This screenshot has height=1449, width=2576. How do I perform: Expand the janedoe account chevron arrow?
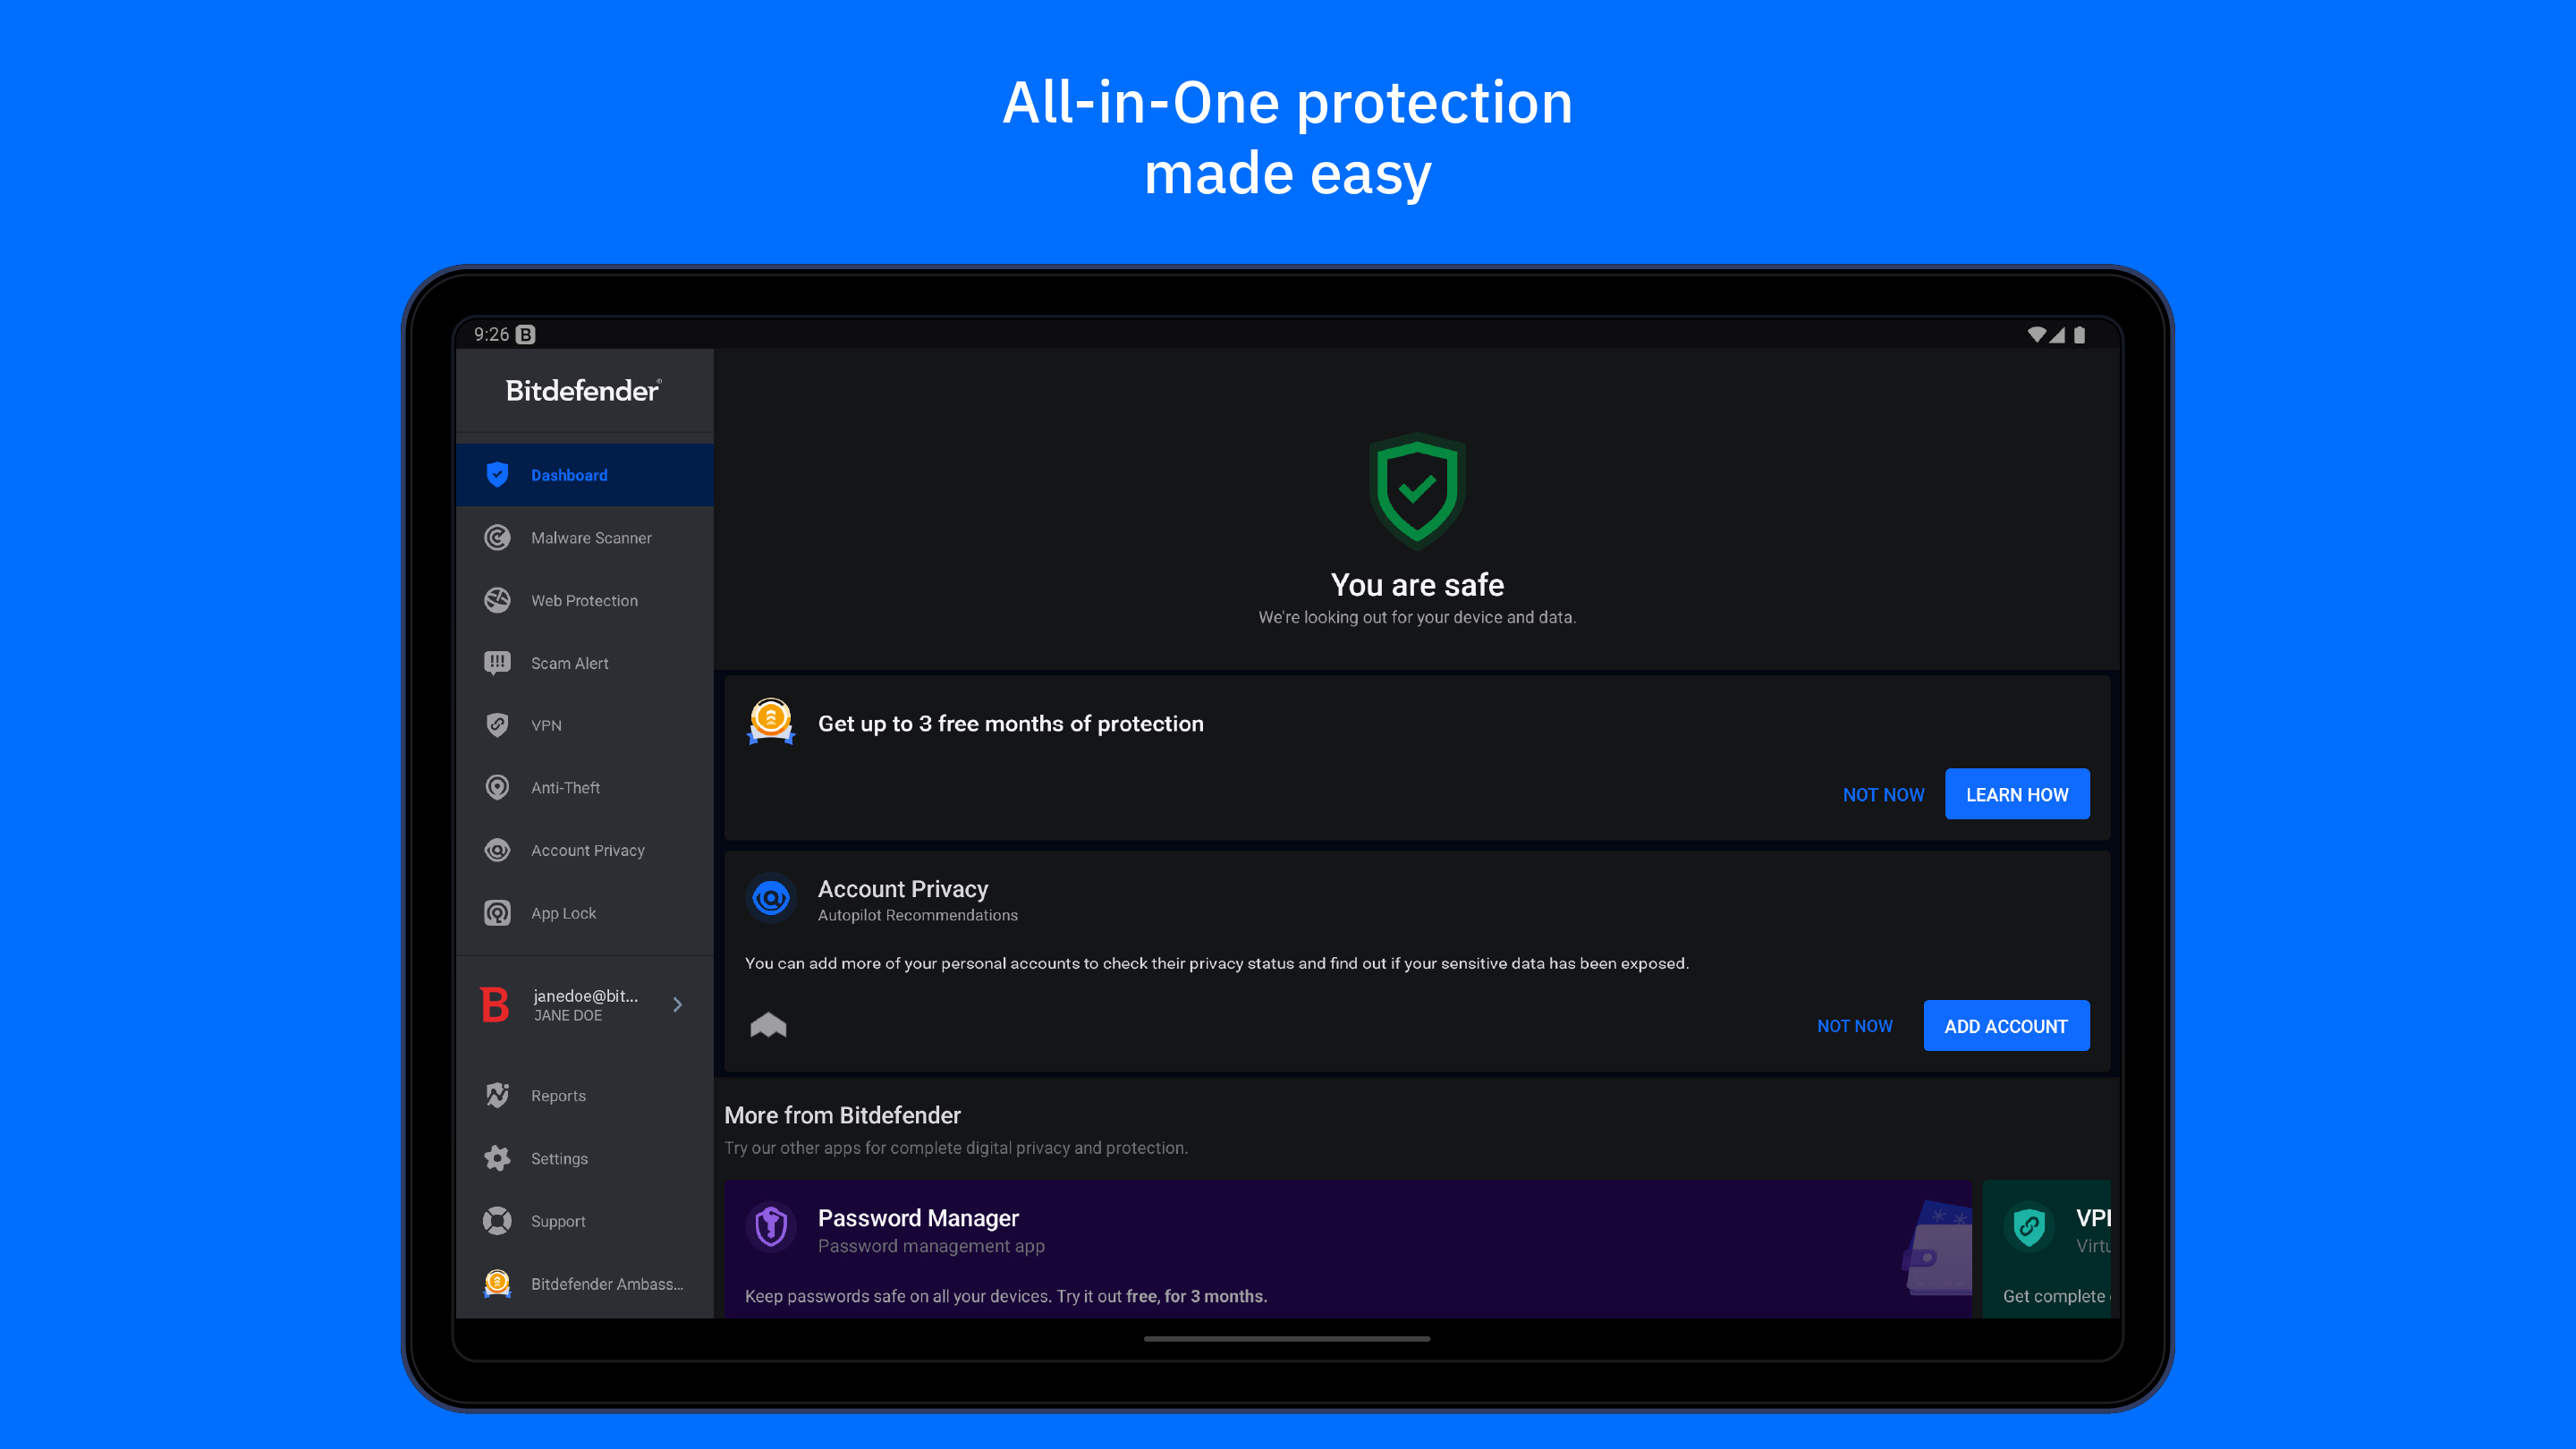(x=678, y=1005)
